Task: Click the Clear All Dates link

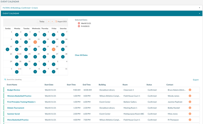Action: tap(81, 55)
